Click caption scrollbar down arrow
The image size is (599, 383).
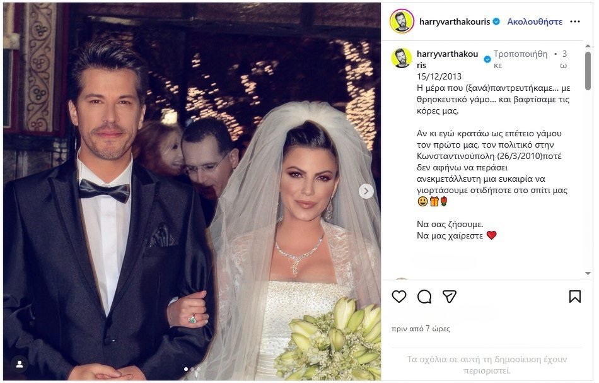point(588,273)
